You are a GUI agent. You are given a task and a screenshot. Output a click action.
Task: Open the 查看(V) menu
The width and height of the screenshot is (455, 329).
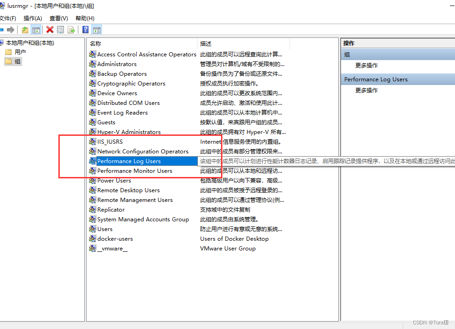tap(59, 18)
